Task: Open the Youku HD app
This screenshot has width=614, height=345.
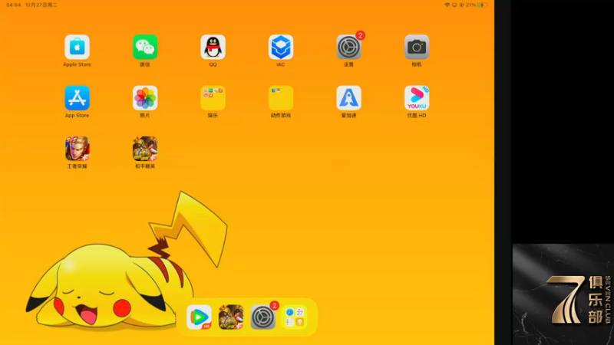Action: [417, 98]
